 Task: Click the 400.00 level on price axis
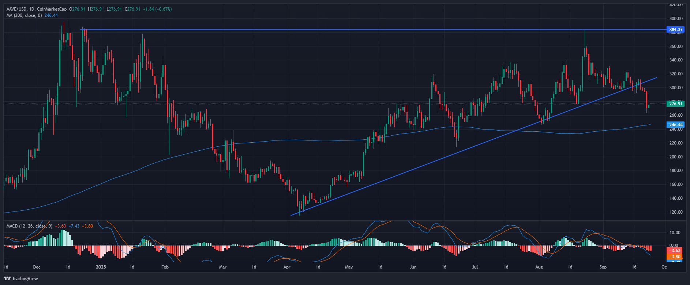tap(675, 19)
